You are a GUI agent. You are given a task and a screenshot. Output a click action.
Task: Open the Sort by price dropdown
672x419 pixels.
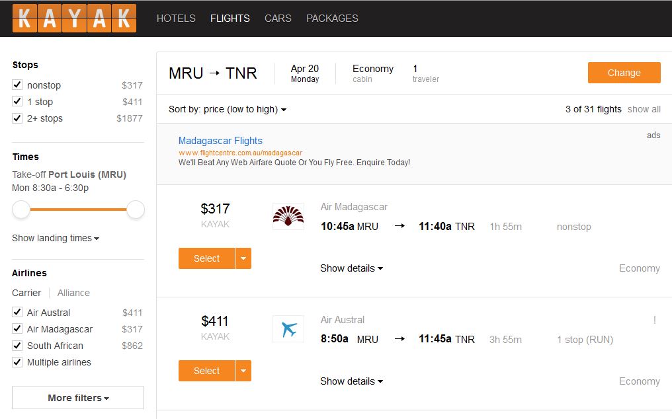228,109
